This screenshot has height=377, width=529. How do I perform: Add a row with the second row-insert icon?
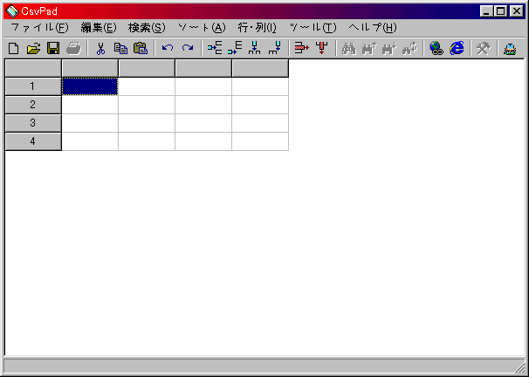[x=235, y=48]
